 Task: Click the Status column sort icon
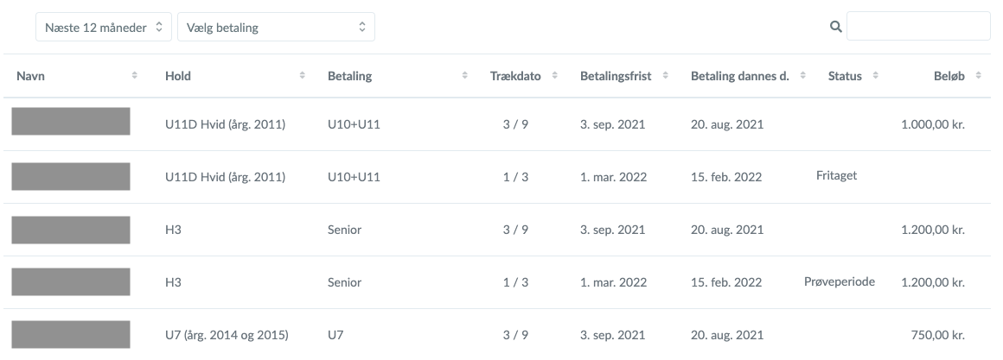pos(876,76)
